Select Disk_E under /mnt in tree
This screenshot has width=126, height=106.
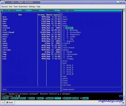(70, 70)
